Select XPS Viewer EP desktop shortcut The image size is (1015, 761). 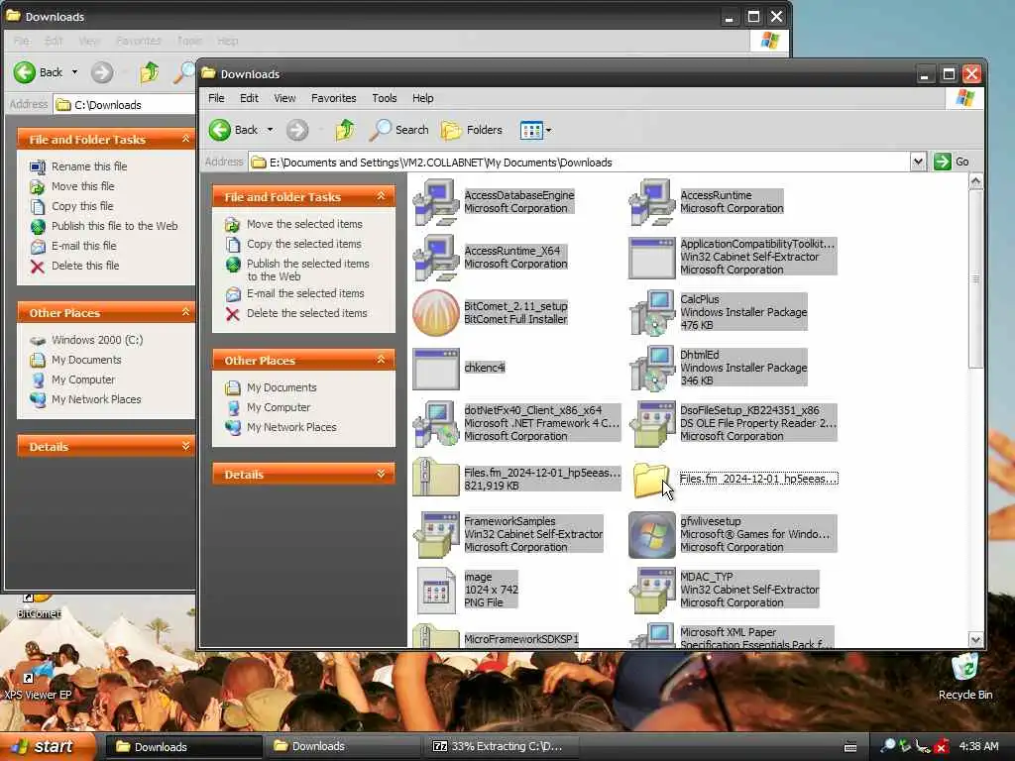point(37,688)
